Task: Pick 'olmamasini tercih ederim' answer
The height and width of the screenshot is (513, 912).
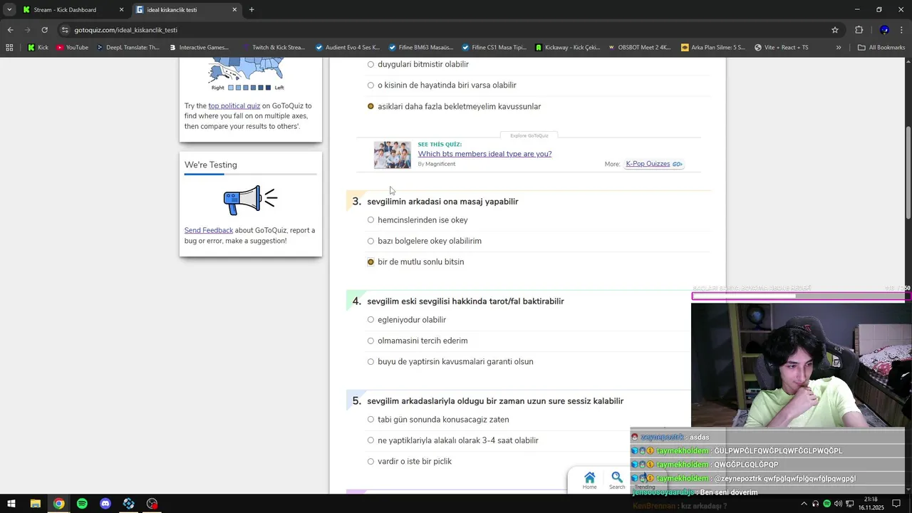Action: [x=370, y=341]
